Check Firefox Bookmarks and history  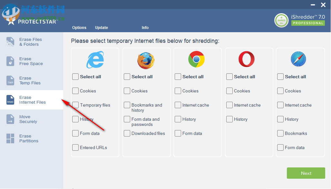pos(127,105)
